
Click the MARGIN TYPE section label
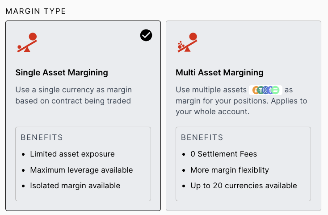click(x=36, y=11)
